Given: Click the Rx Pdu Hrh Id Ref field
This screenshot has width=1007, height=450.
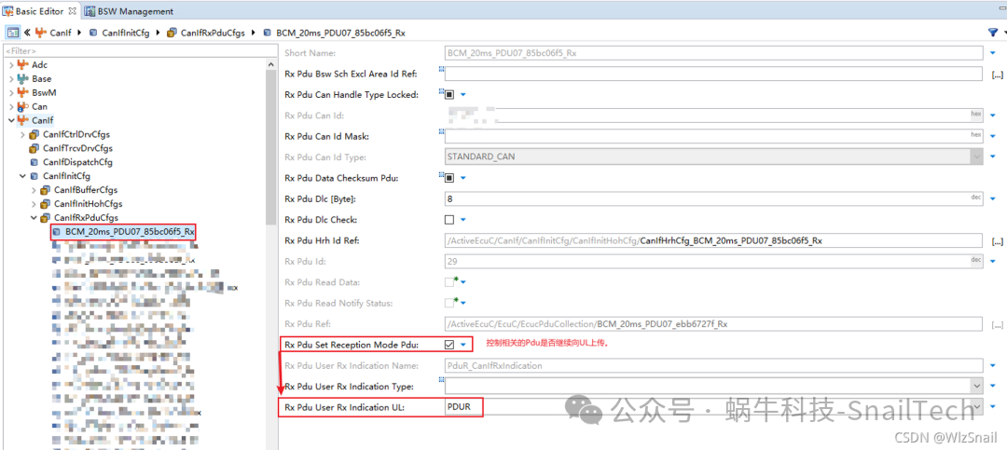Looking at the screenshot, I should [713, 240].
